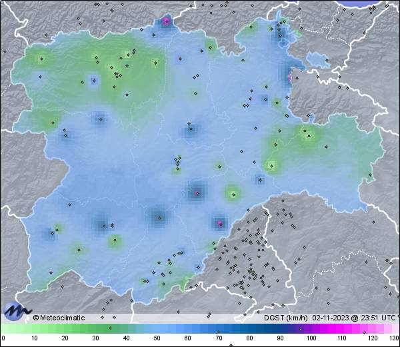
Task: Click the scale label 40
Action: click(126, 338)
